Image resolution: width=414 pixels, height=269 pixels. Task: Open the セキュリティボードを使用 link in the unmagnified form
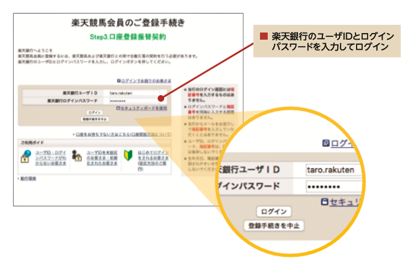coord(144,108)
